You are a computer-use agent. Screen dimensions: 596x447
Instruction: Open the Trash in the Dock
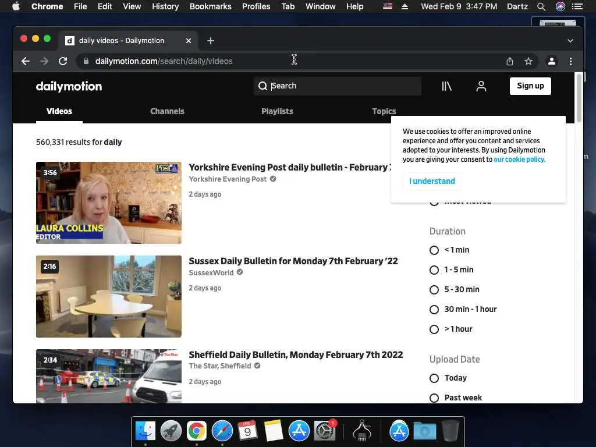[x=451, y=431]
